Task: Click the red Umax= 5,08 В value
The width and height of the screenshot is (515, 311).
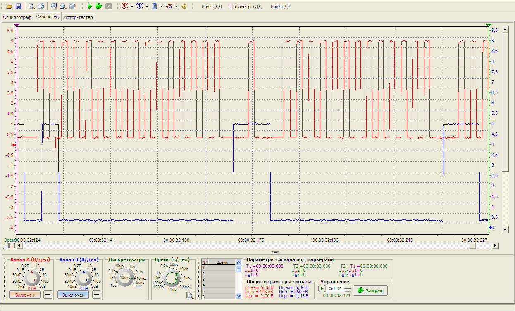Action: [259, 287]
